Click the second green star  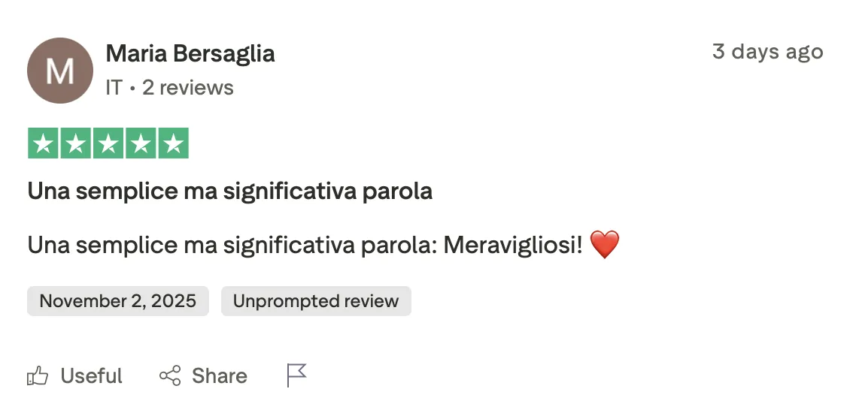pos(76,143)
